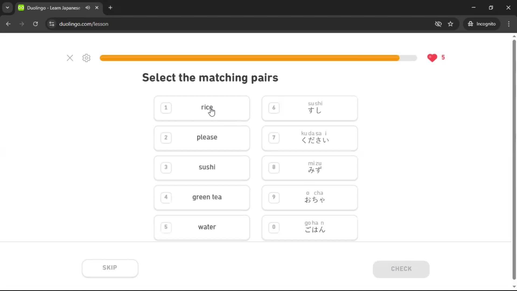Expand the tab search dropdown arrow
Viewport: 517px width, 291px height.
tap(8, 8)
